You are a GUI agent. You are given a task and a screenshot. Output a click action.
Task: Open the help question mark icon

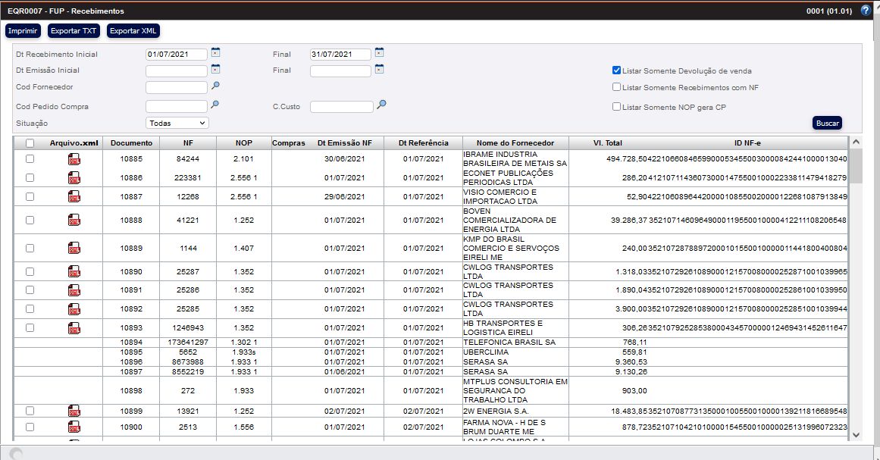(x=866, y=11)
